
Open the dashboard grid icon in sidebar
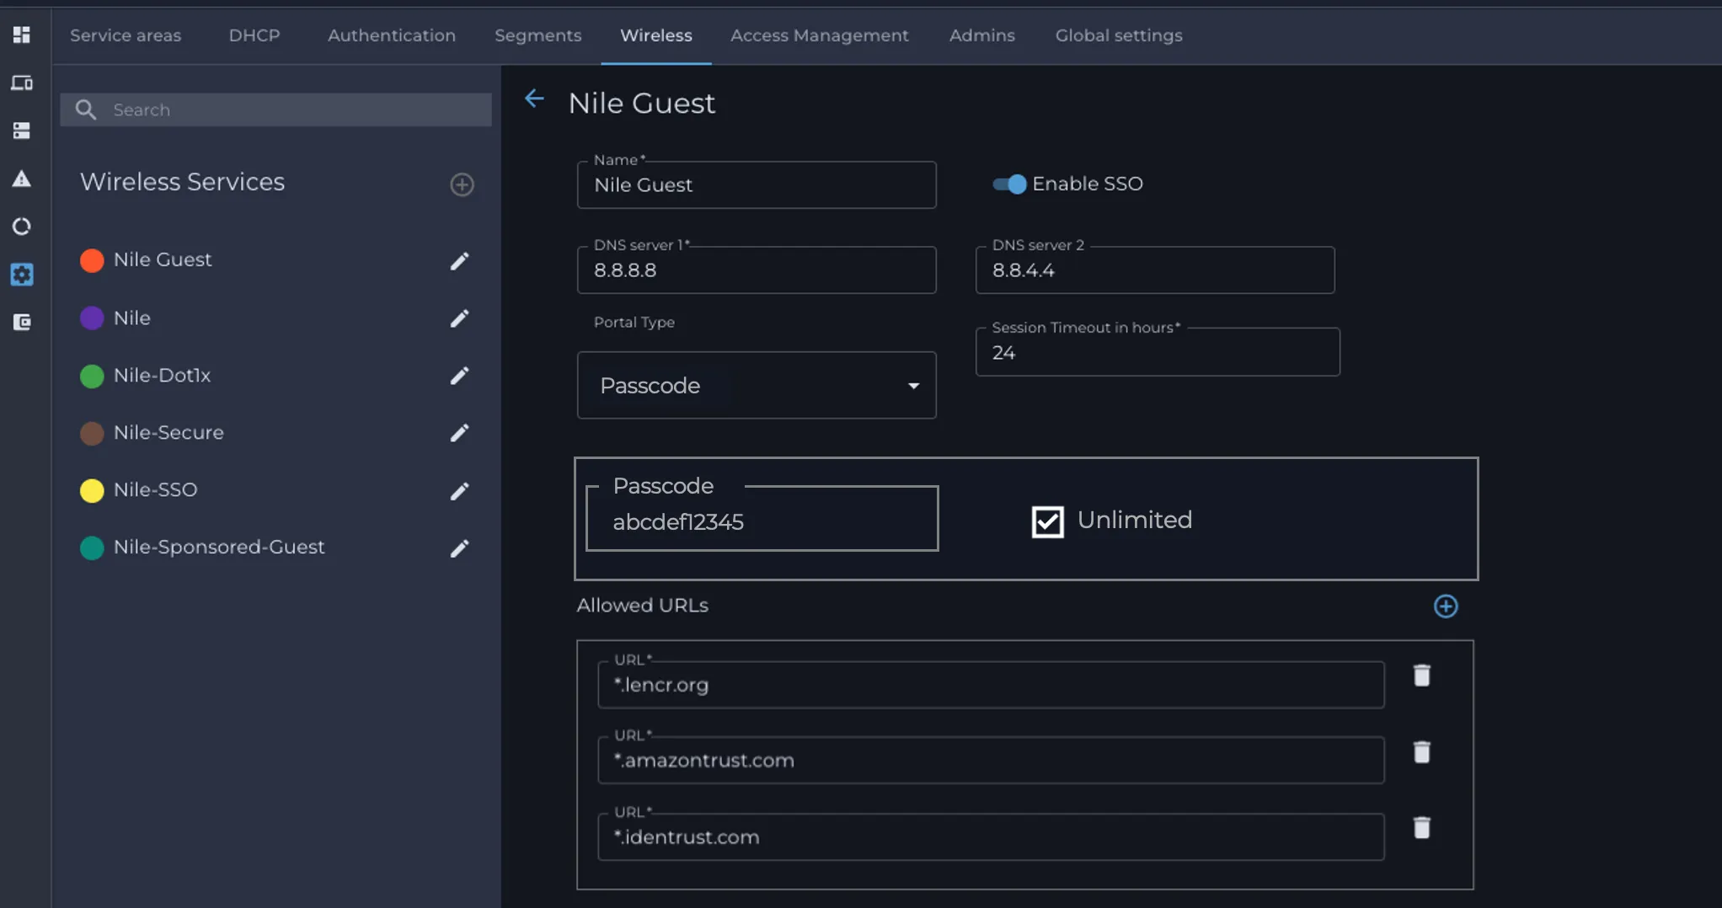point(22,35)
